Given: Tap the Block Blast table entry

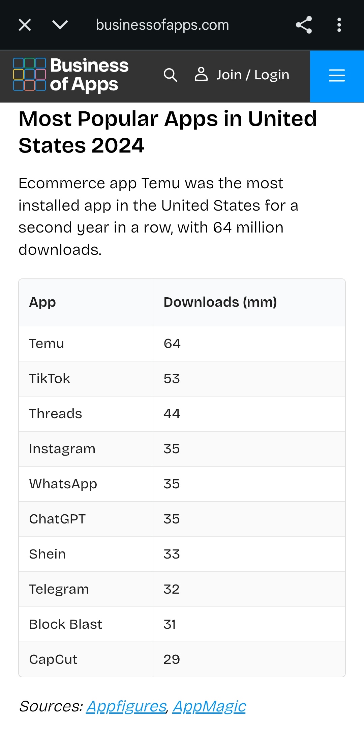Looking at the screenshot, I should click(65, 624).
